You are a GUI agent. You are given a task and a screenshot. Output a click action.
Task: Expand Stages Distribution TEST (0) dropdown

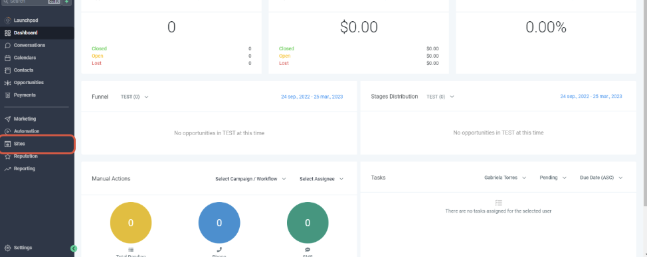(440, 97)
